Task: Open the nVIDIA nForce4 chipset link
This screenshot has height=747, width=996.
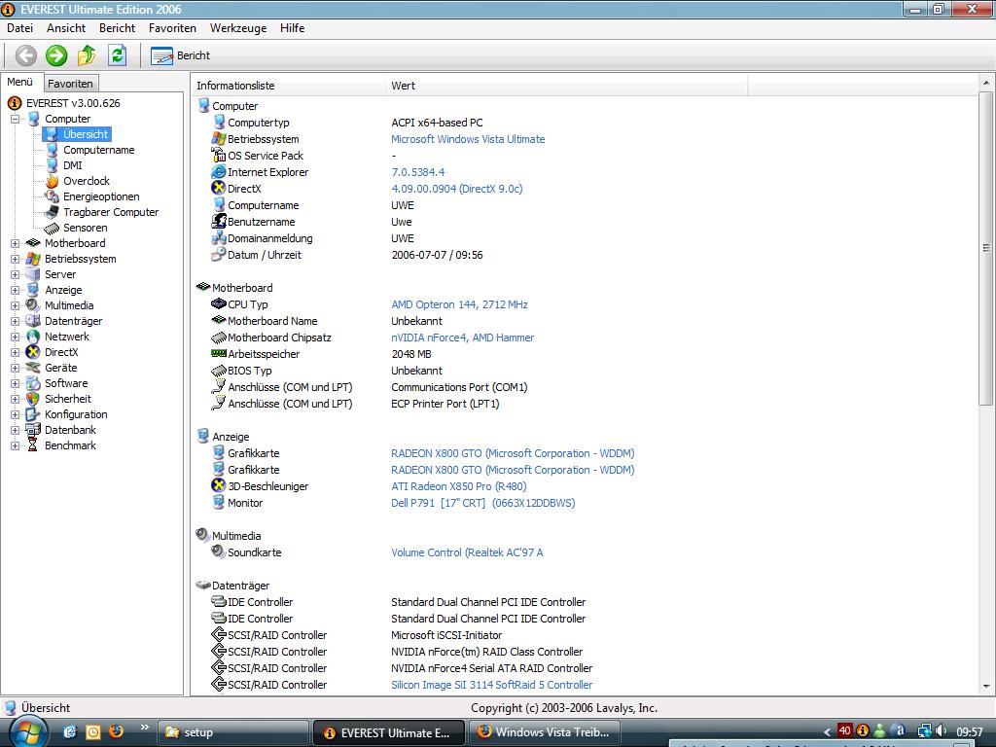Action: pos(462,338)
